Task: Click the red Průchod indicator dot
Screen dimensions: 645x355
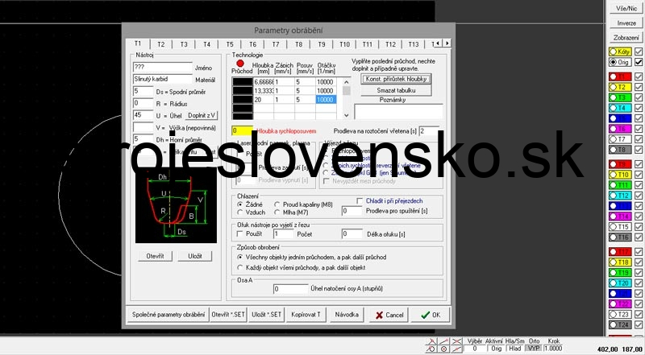Action: (240, 64)
